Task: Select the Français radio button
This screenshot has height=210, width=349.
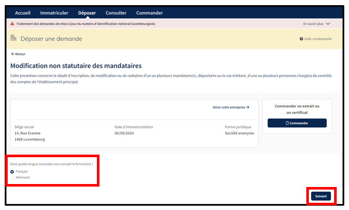Action: point(12,172)
